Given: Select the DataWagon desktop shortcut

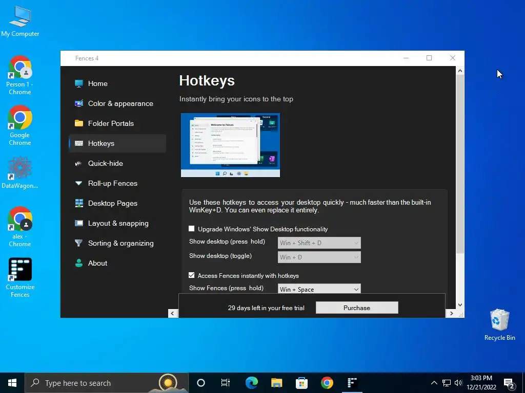Looking at the screenshot, I should click(x=20, y=173).
